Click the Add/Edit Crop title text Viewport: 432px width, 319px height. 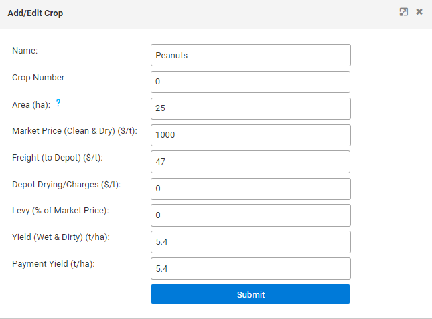click(35, 13)
